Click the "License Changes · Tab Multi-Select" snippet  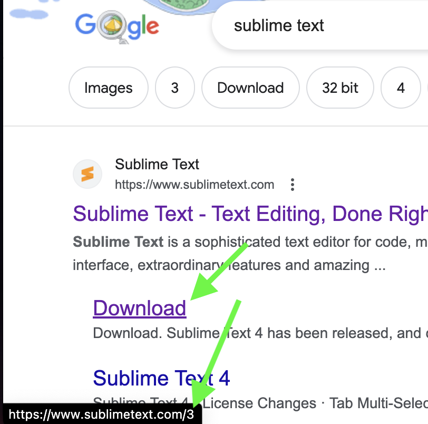point(315,403)
